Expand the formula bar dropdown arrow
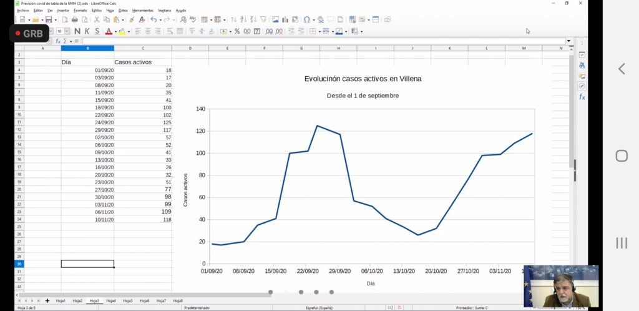The width and height of the screenshot is (639, 311). 568,41
